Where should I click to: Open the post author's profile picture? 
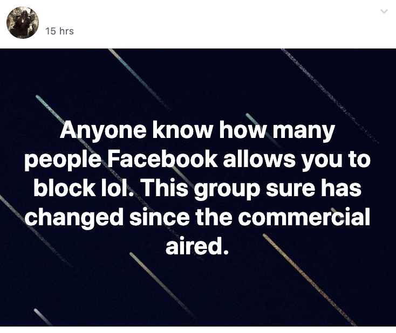pyautogui.click(x=23, y=23)
